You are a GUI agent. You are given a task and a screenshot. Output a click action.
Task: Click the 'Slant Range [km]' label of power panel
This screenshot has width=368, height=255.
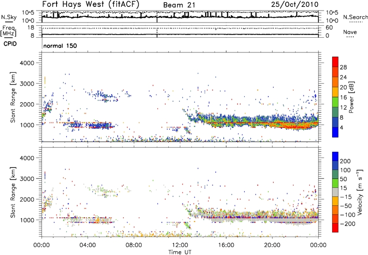click(x=13, y=97)
